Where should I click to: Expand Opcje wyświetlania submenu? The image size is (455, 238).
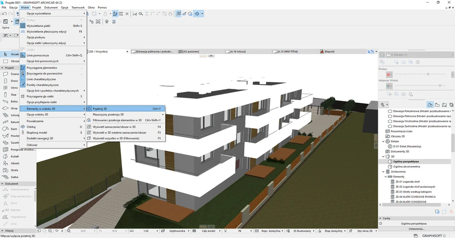tap(53, 13)
